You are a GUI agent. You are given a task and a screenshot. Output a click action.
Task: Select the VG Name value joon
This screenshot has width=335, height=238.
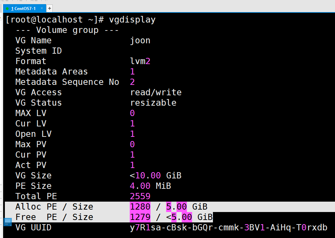(x=140, y=40)
